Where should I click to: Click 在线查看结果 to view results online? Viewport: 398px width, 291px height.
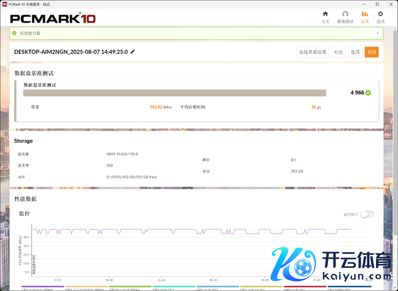313,52
